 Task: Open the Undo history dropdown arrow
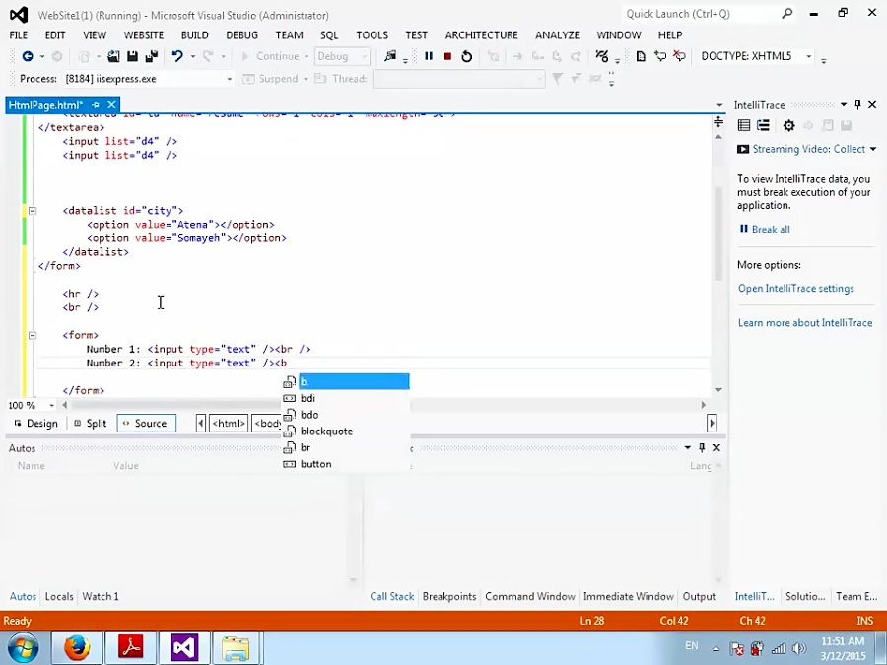pyautogui.click(x=193, y=56)
